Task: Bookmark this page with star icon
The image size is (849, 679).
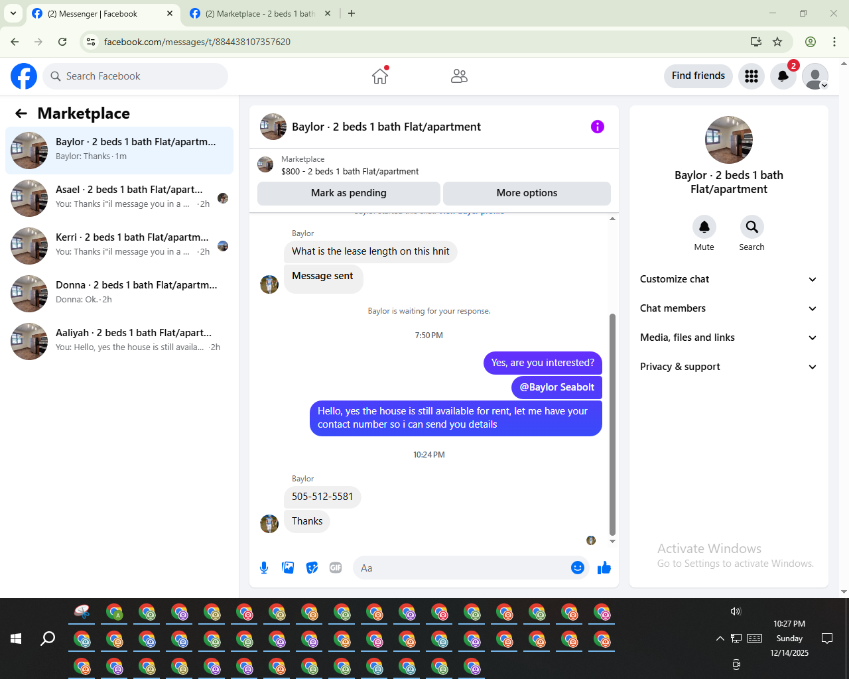Action: [777, 42]
